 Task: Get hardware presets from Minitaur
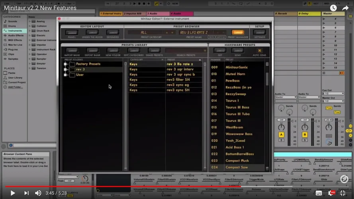tap(220, 50)
